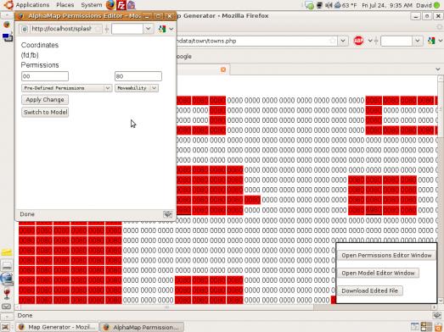The width and height of the screenshot is (444, 332).
Task: Click the red 0080 cell extending row right of block
Action: click(252, 200)
